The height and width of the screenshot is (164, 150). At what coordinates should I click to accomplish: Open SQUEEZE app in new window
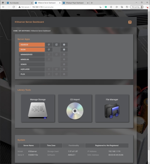coord(56,45)
